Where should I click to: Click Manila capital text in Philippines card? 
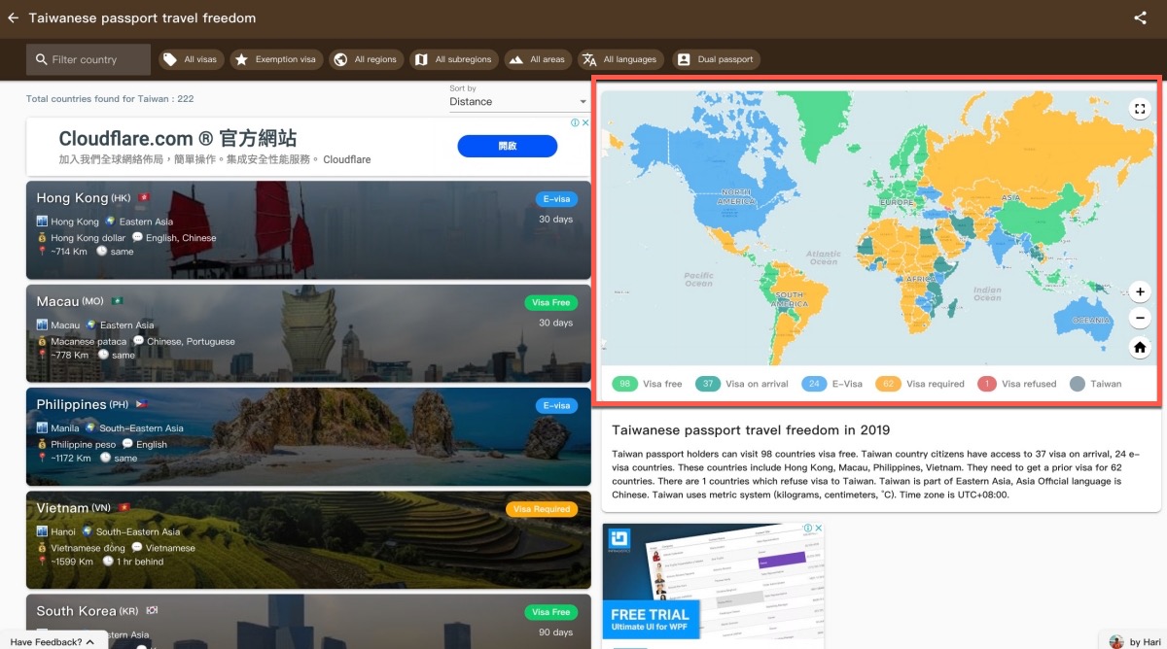click(x=64, y=427)
